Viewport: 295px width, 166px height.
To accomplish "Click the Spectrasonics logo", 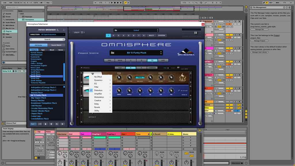I will pyautogui.click(x=186, y=52).
